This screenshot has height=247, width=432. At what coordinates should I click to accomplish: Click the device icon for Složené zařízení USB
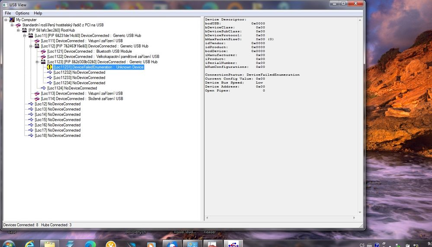pos(37,99)
